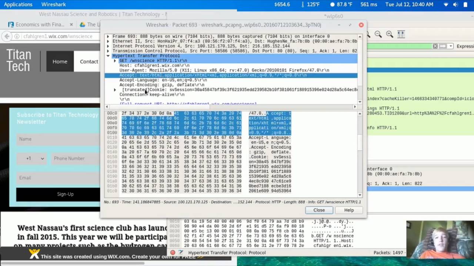Click the 561 ms latency indicator
This screenshot has width=474, height=266.
coord(369,4)
